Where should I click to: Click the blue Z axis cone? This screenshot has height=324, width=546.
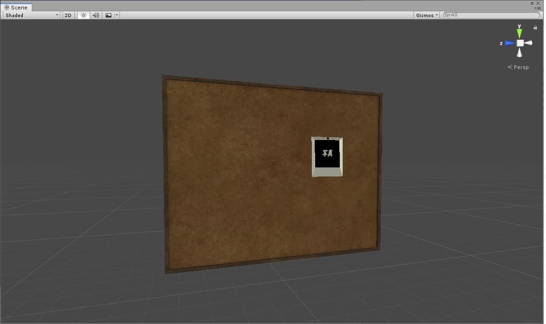pyautogui.click(x=510, y=44)
